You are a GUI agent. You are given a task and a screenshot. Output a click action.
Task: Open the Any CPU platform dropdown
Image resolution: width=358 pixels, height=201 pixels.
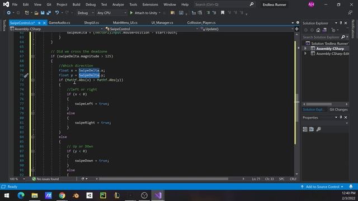[111, 13]
